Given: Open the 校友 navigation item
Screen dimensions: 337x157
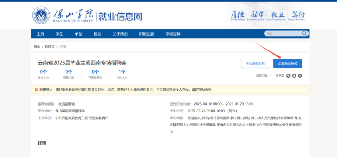Looking at the screenshot, I should point(97,34).
